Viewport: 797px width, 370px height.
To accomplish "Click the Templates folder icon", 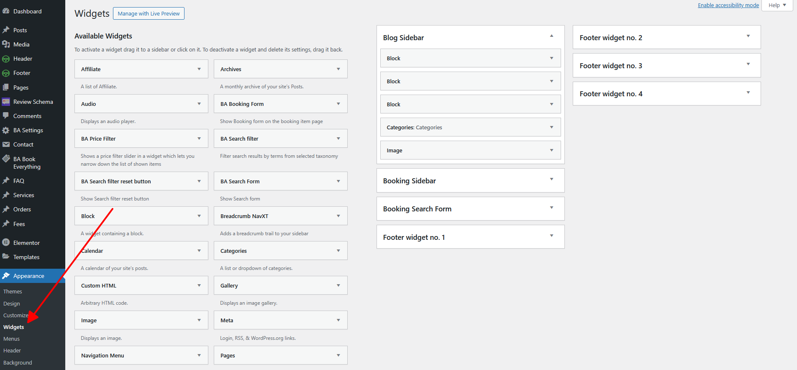I will point(6,257).
